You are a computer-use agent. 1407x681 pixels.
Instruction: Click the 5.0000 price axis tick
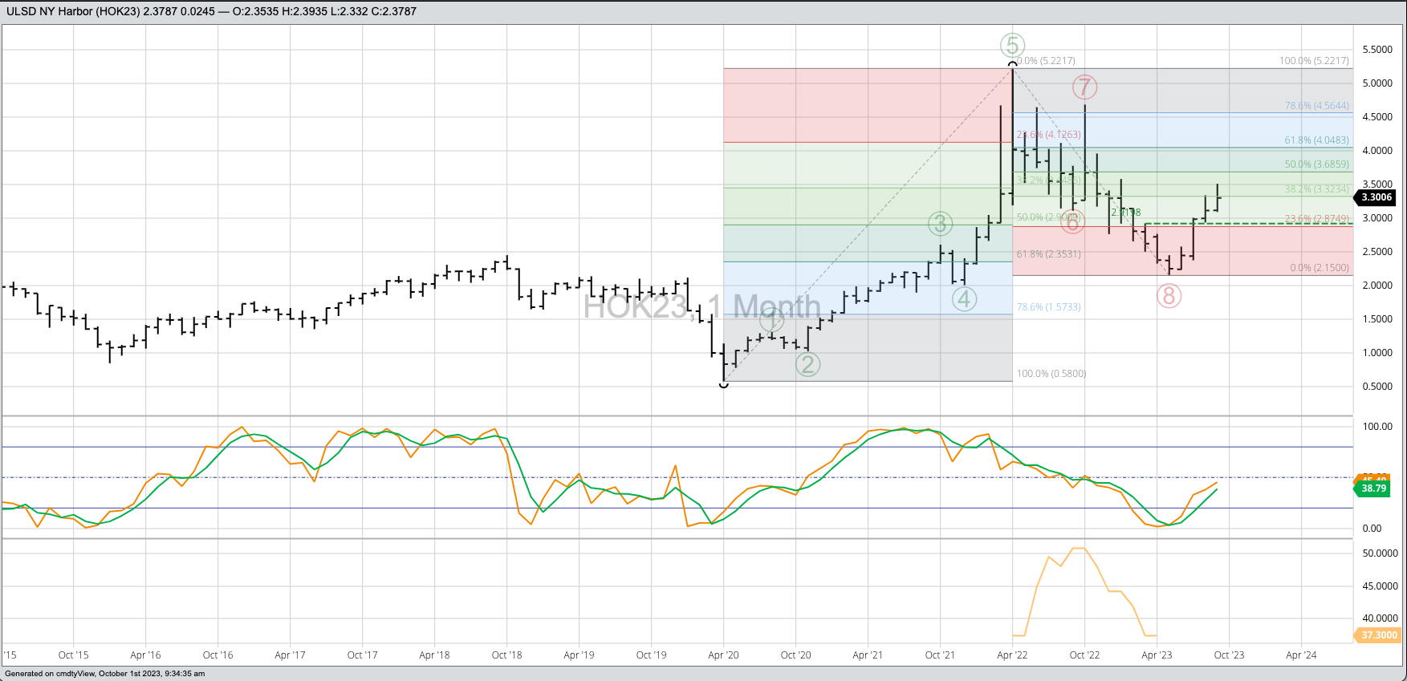click(1377, 83)
